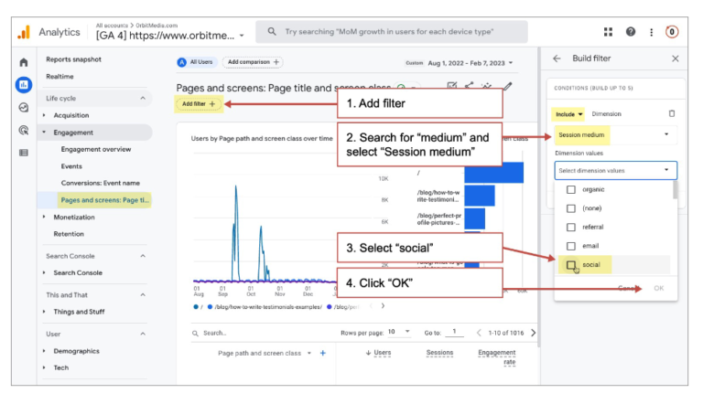Collapse the Search Console section
This screenshot has width=703, height=404.
(x=143, y=256)
